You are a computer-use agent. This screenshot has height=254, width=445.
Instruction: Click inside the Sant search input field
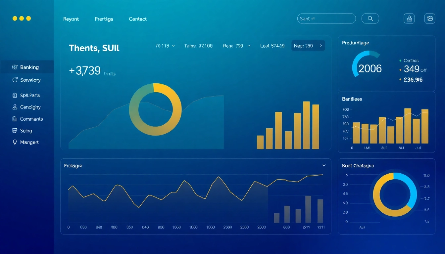(x=326, y=19)
